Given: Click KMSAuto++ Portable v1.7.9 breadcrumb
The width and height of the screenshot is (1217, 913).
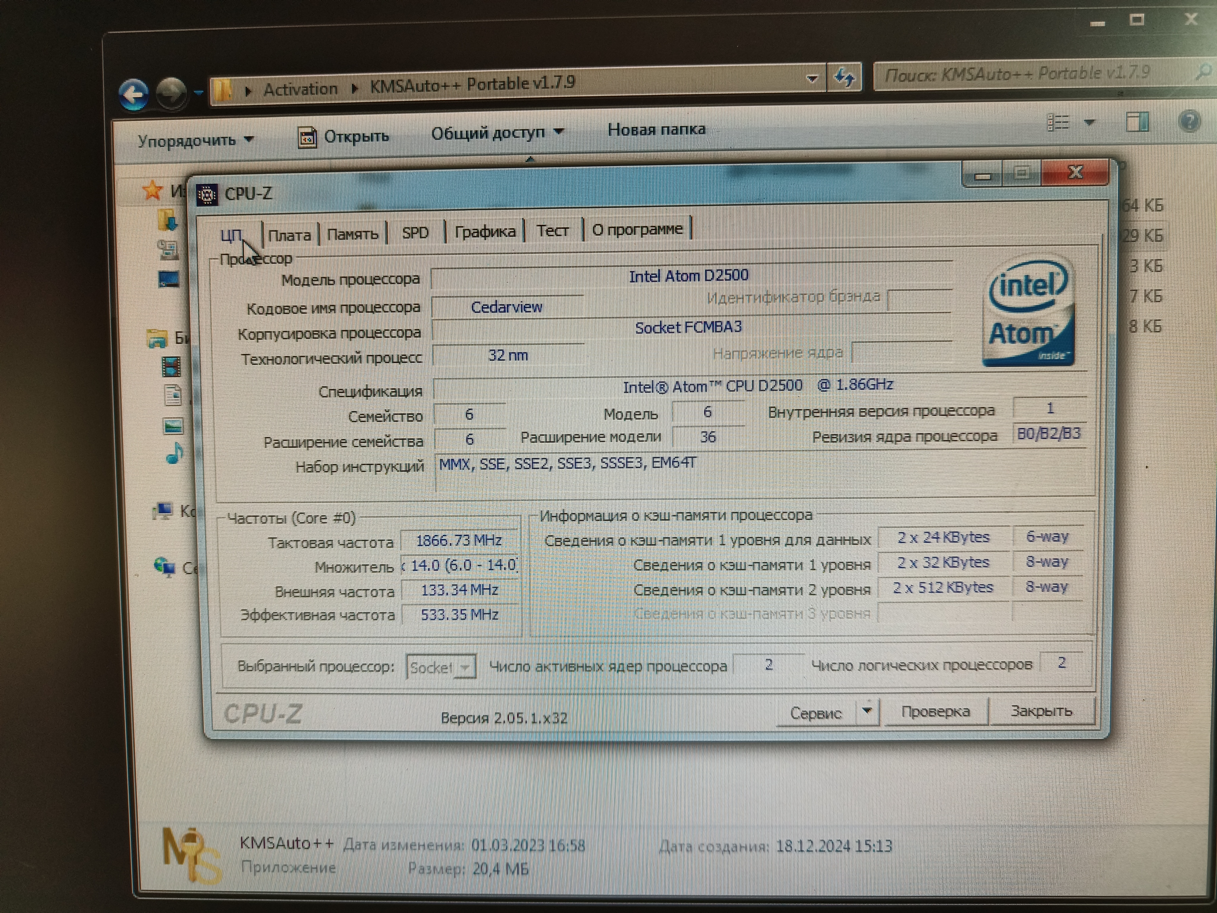Looking at the screenshot, I should (x=472, y=85).
